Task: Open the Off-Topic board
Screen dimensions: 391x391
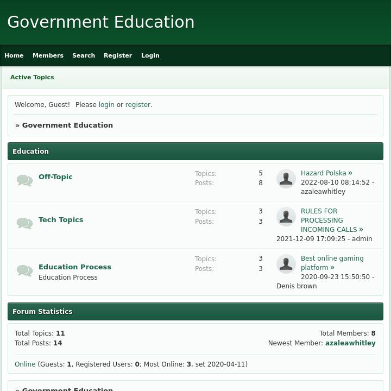Action: pyautogui.click(x=55, y=177)
